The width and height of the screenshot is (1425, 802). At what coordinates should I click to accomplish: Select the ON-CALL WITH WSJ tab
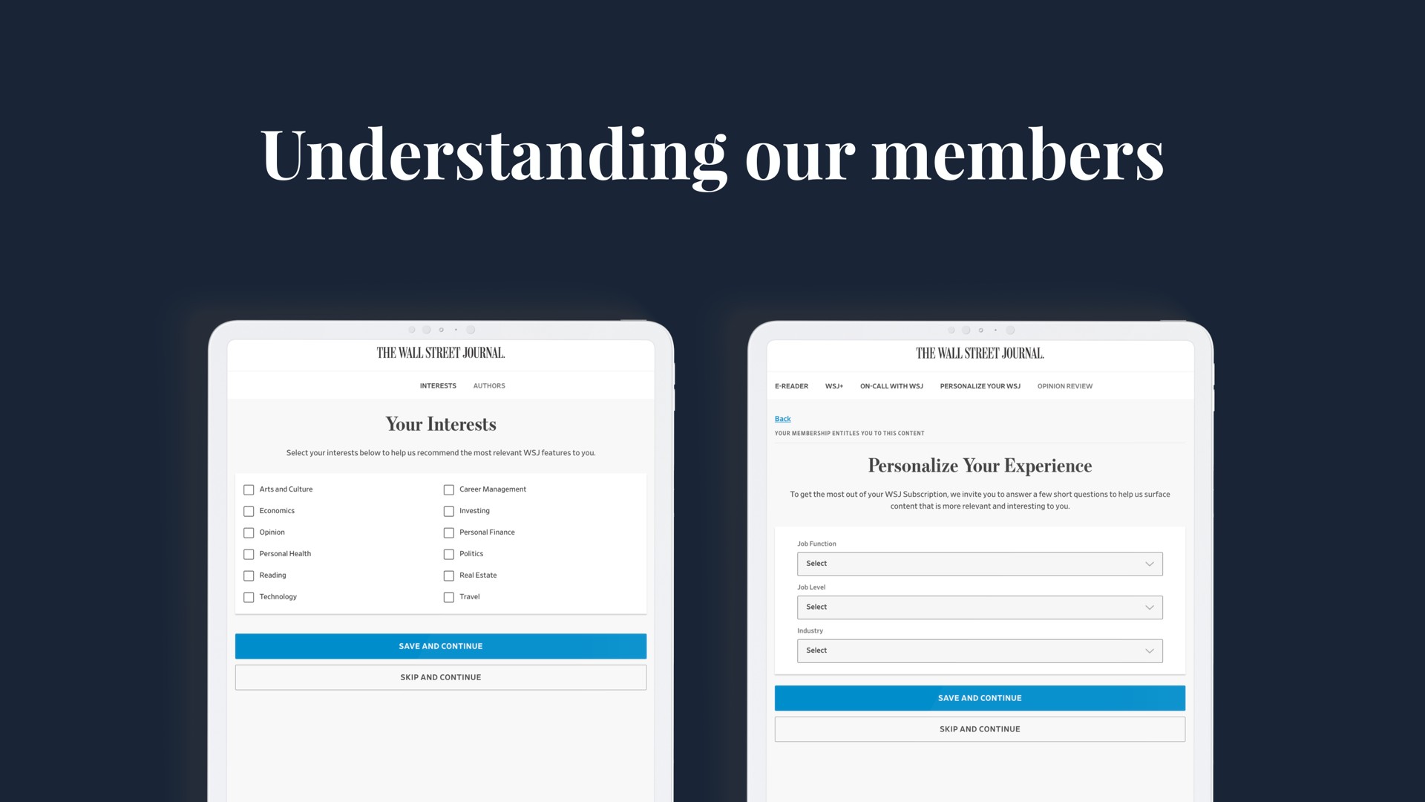(893, 385)
